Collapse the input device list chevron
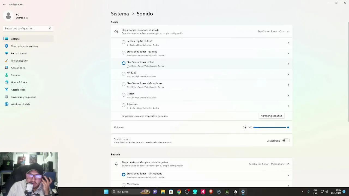 tap(288, 164)
